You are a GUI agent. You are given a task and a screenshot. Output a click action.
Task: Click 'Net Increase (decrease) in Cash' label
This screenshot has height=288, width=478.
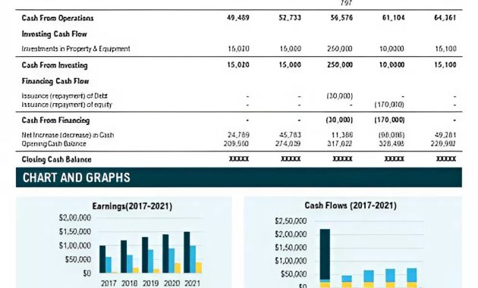pos(68,135)
